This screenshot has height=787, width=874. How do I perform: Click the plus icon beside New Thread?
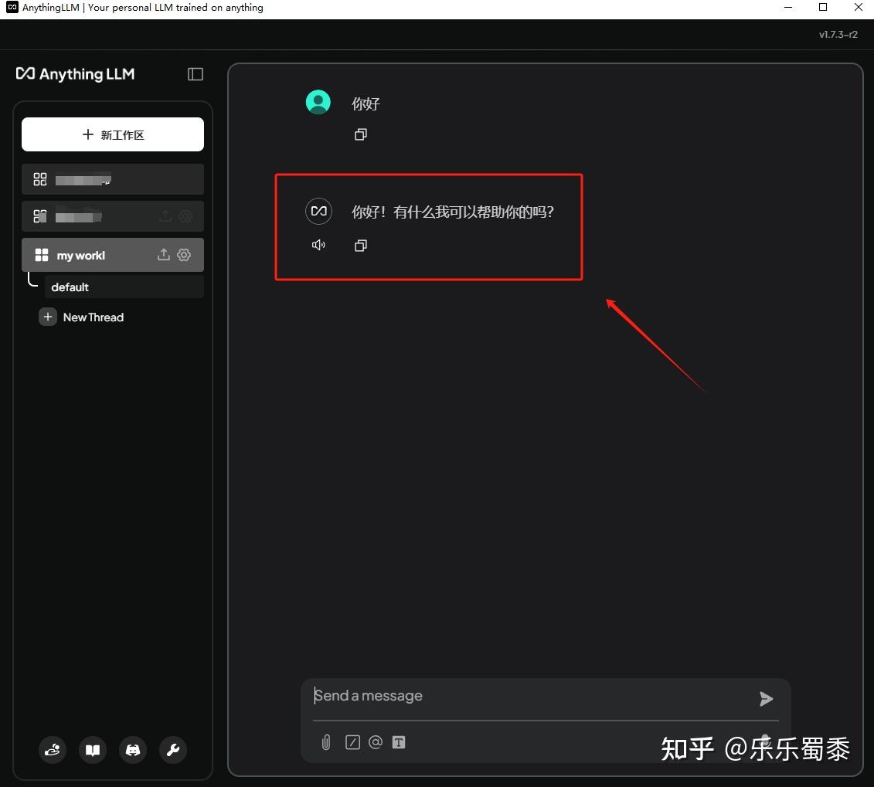click(48, 317)
